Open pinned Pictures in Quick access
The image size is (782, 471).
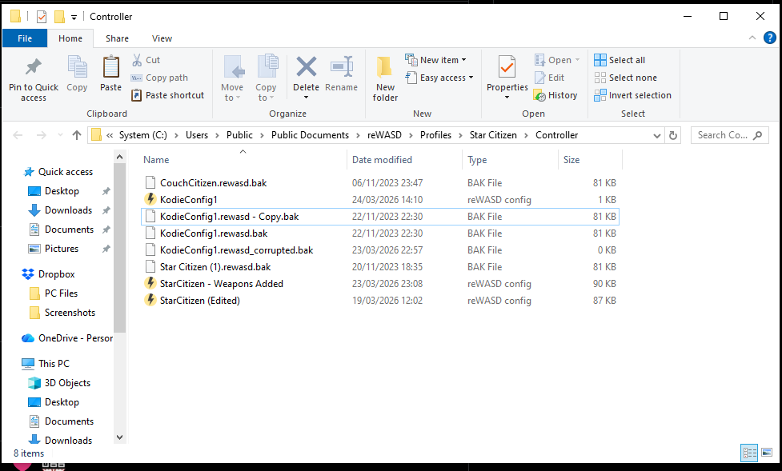(54, 249)
